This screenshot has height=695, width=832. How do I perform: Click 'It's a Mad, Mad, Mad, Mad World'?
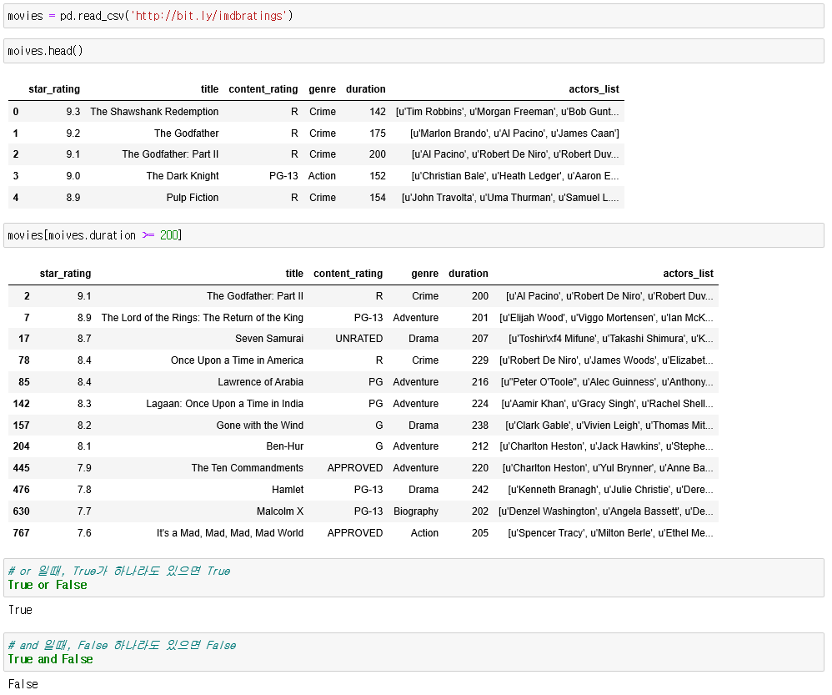click(230, 533)
